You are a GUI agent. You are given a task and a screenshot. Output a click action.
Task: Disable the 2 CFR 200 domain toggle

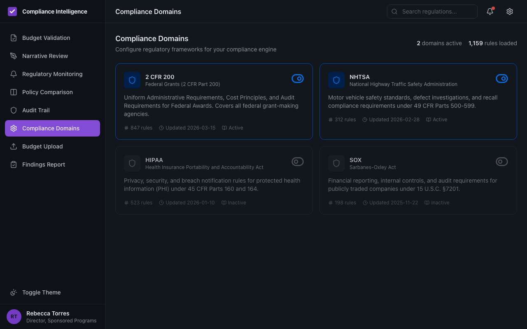click(x=298, y=79)
